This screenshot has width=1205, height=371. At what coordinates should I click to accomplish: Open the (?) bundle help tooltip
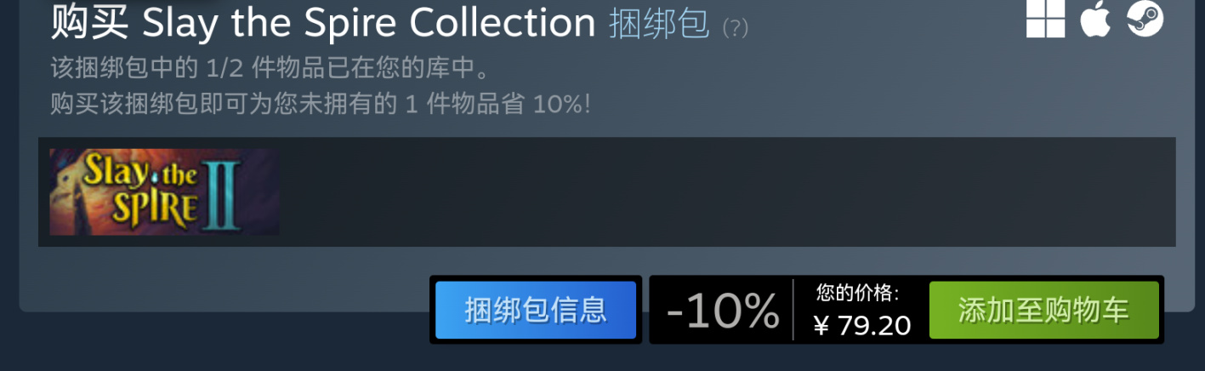click(735, 28)
